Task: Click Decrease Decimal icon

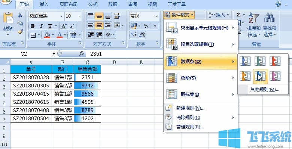Action: (x=142, y=35)
